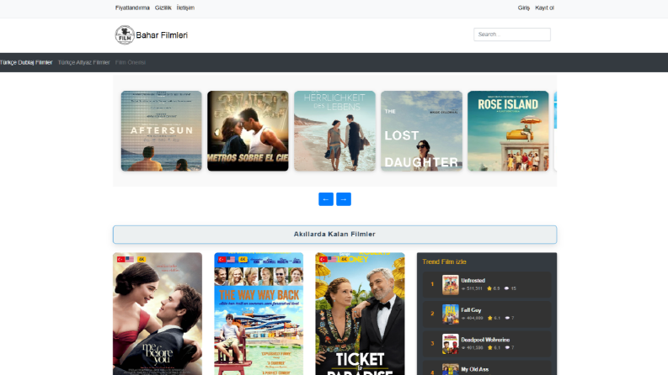Select Film Önerisi menu item
Viewport: 668px width, 375px height.
pos(131,62)
